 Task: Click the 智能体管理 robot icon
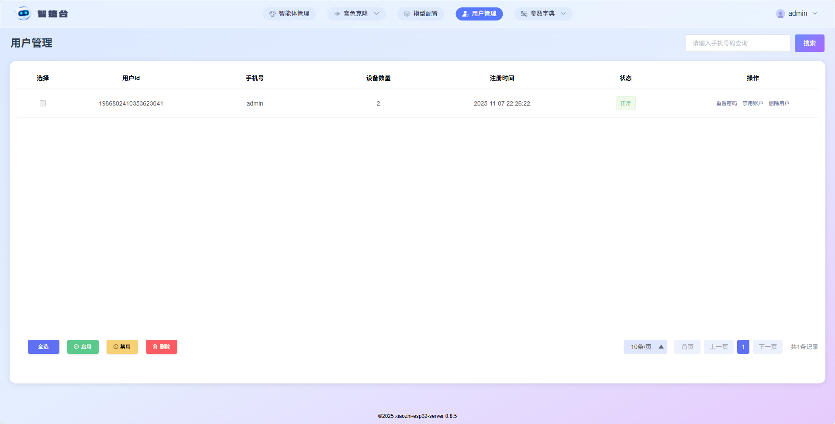click(x=273, y=14)
